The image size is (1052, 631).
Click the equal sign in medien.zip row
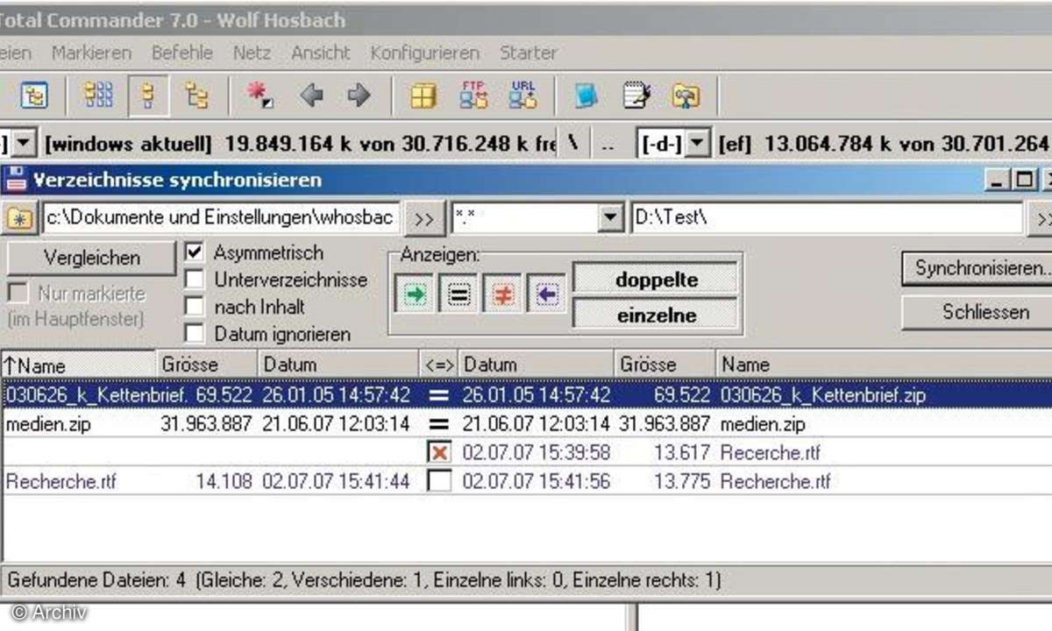point(439,424)
